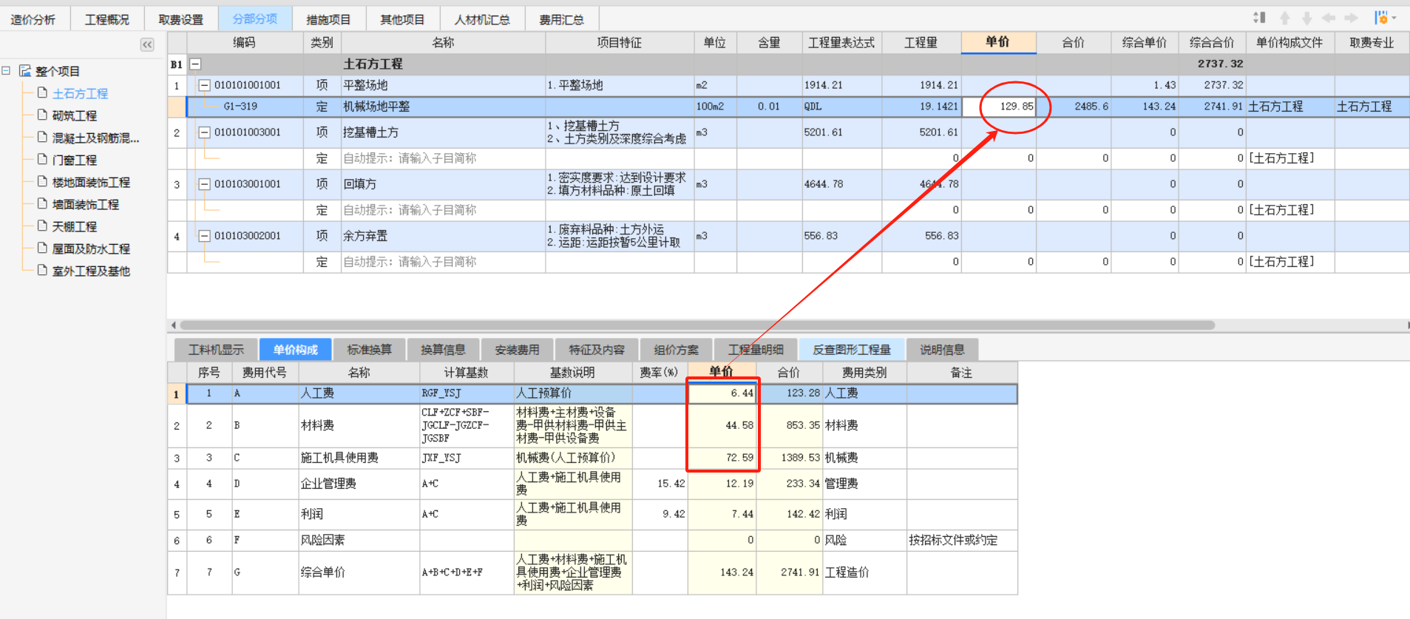Click the document icon beside 砌筑工程
Screen dimensions: 1410x619
43,115
